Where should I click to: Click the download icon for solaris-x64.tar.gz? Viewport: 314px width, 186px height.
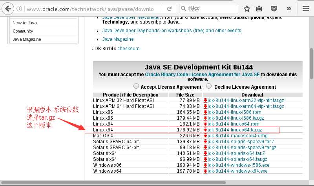pos(205,159)
